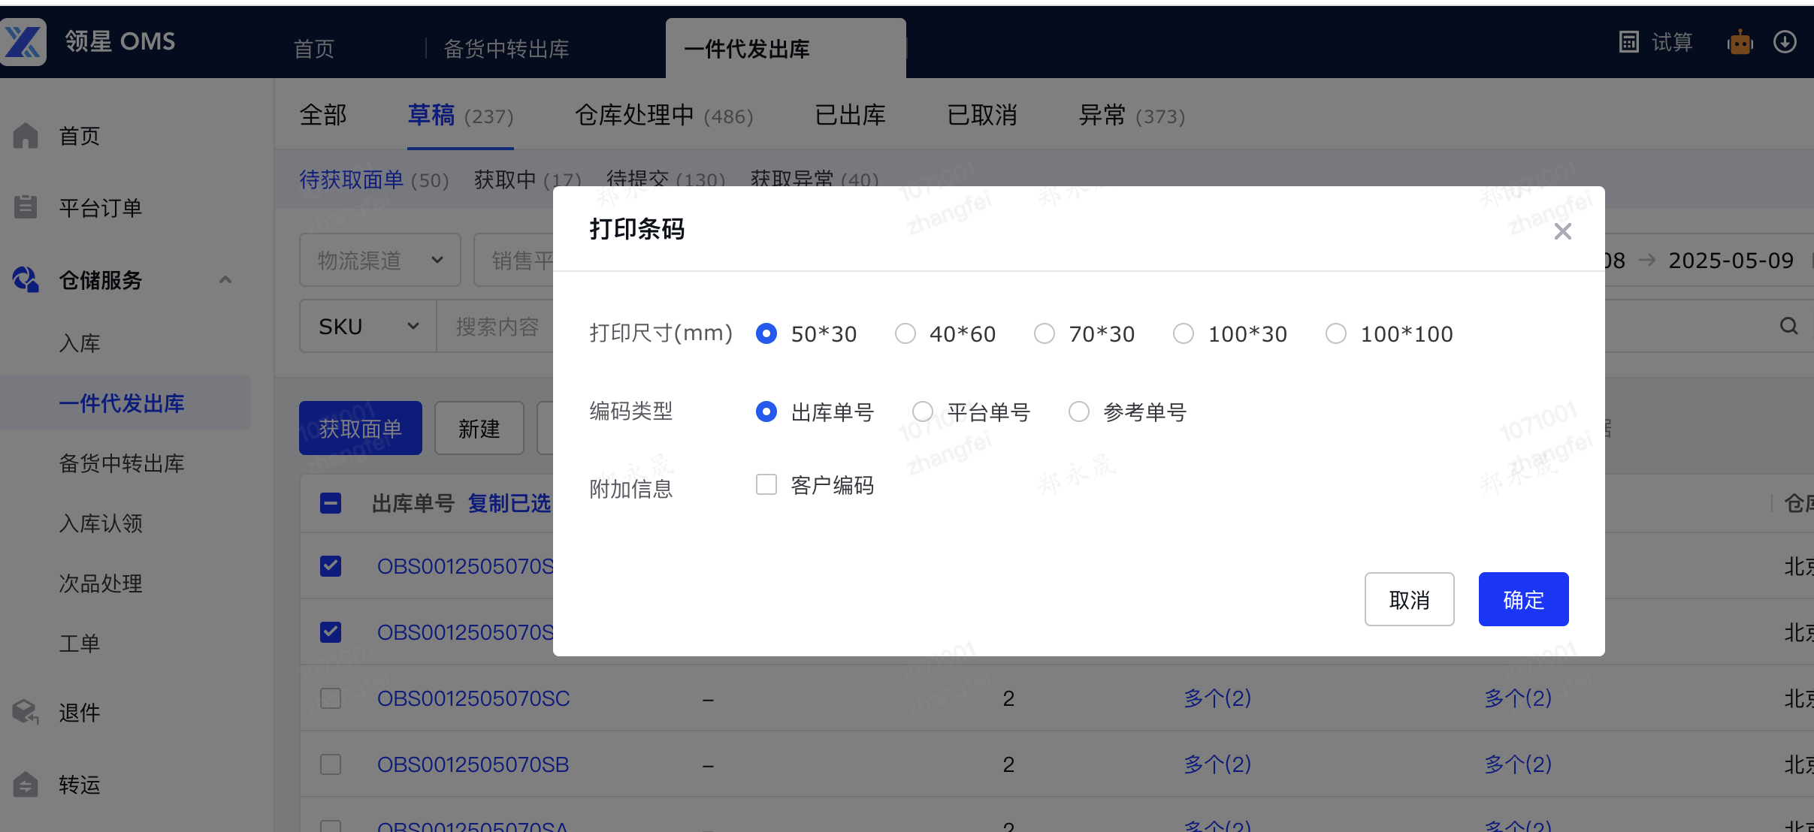Choose 出库单号 as code type
This screenshot has height=832, width=1814.
click(766, 411)
